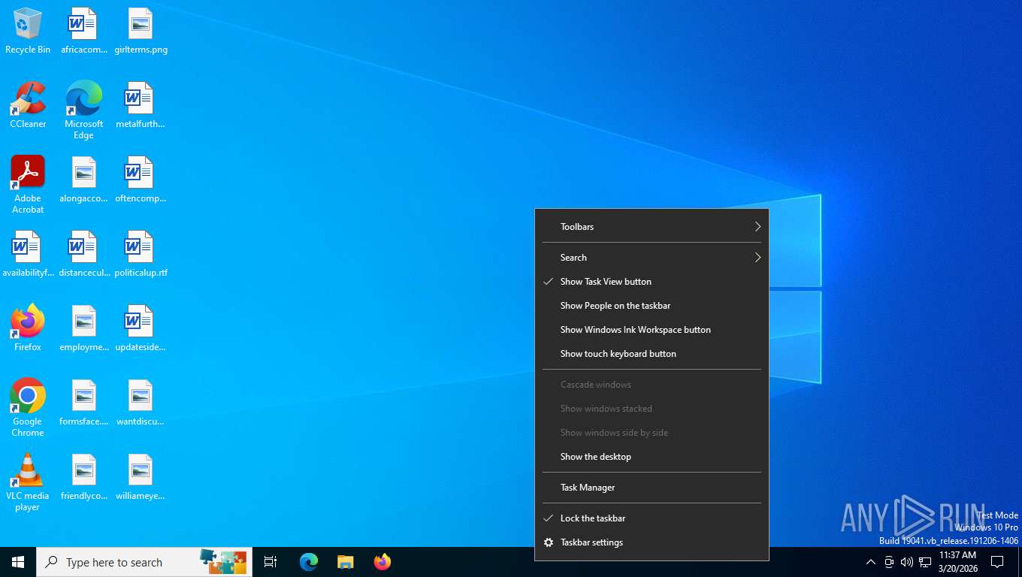
Task: Select the Firefox desktop shortcut
Action: tap(28, 328)
